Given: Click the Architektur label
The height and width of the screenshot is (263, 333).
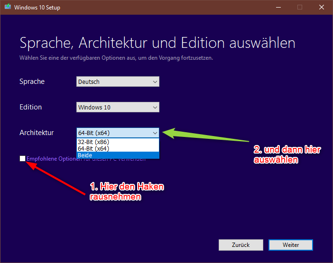Looking at the screenshot, I should 37,133.
